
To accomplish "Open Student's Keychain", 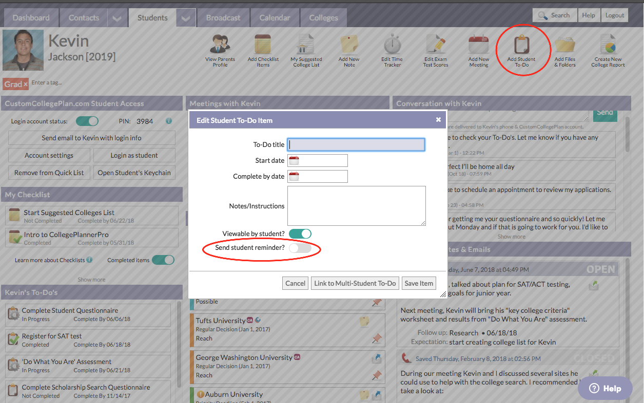I will point(134,173).
